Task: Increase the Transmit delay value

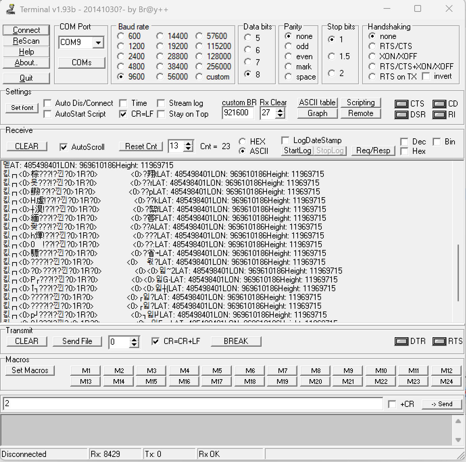Action: click(x=134, y=339)
